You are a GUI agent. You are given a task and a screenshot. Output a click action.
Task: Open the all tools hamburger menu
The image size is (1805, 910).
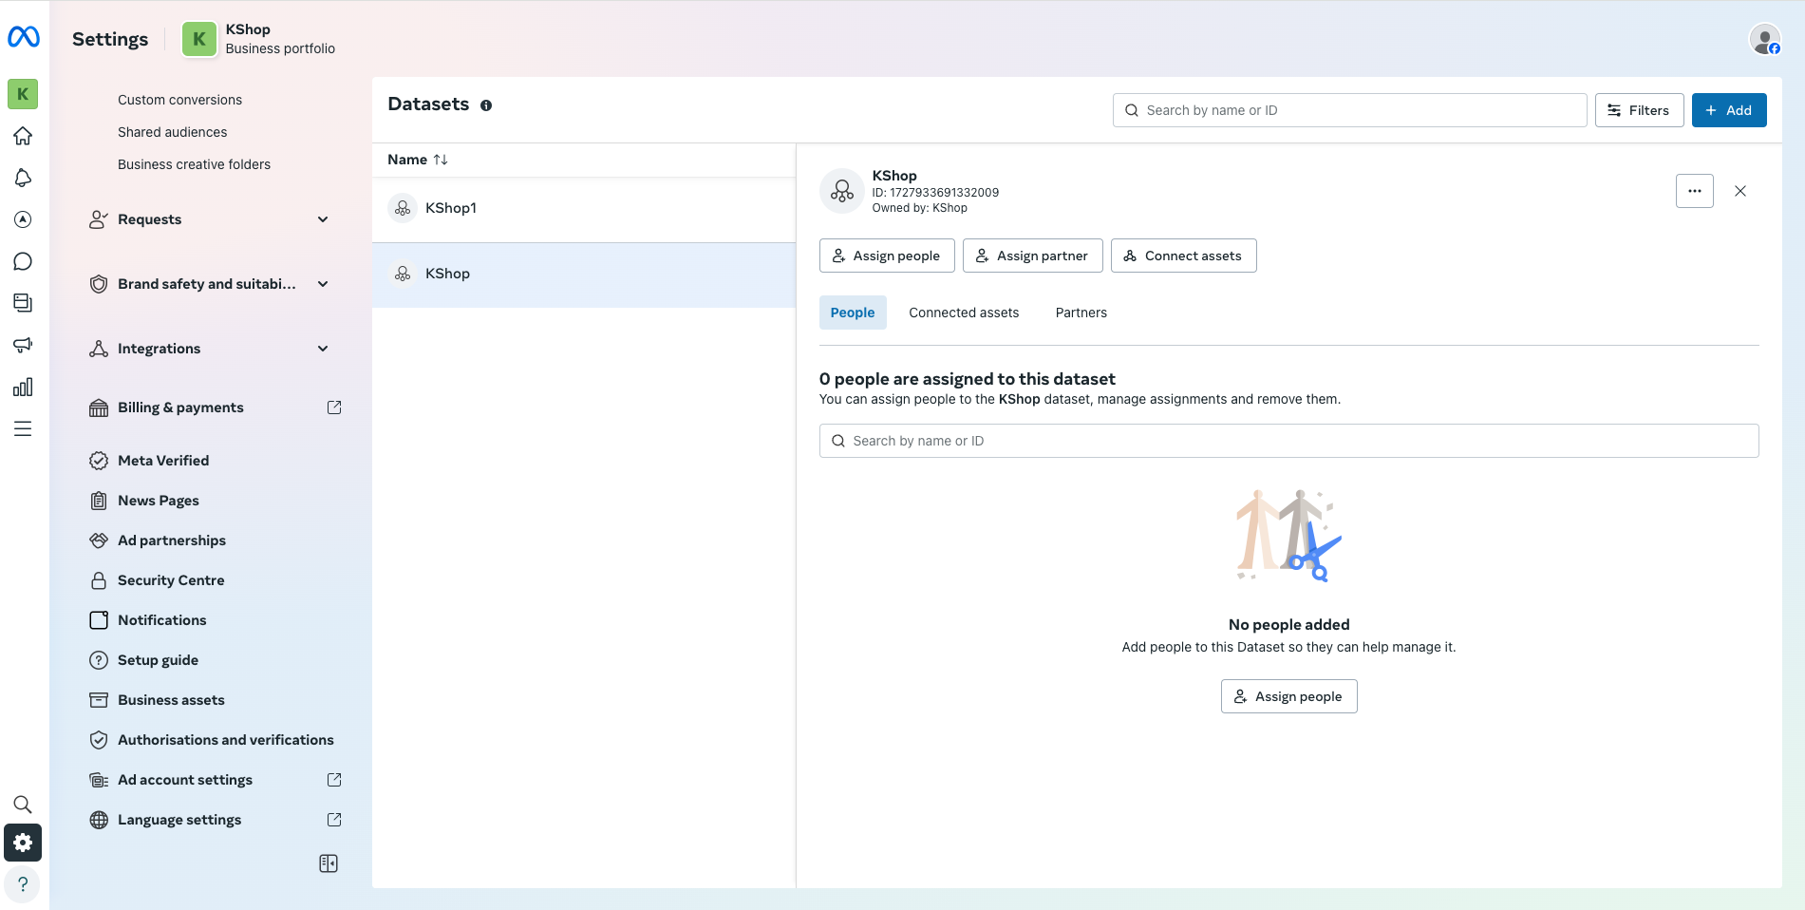pyautogui.click(x=23, y=428)
